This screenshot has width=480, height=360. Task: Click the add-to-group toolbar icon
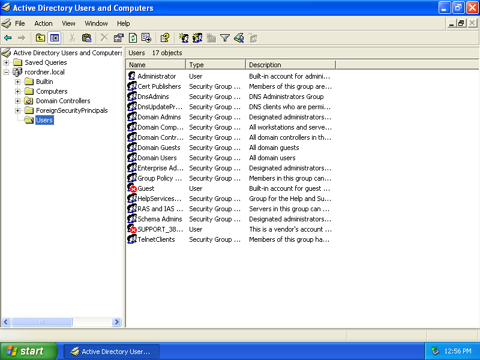point(253,38)
